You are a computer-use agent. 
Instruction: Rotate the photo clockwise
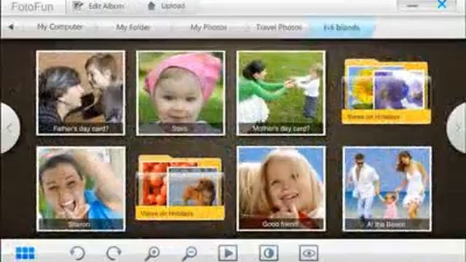[x=114, y=253]
